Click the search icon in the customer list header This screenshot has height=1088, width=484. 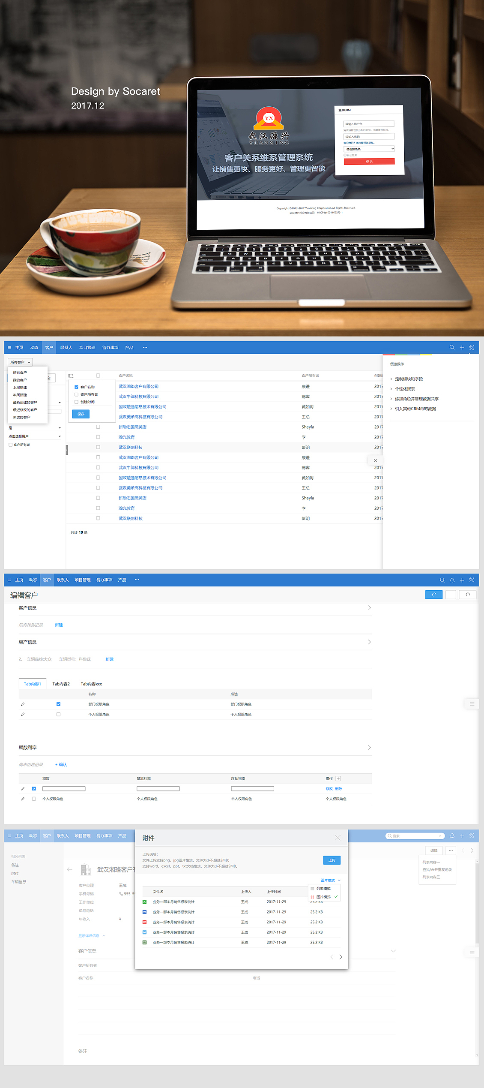click(452, 347)
